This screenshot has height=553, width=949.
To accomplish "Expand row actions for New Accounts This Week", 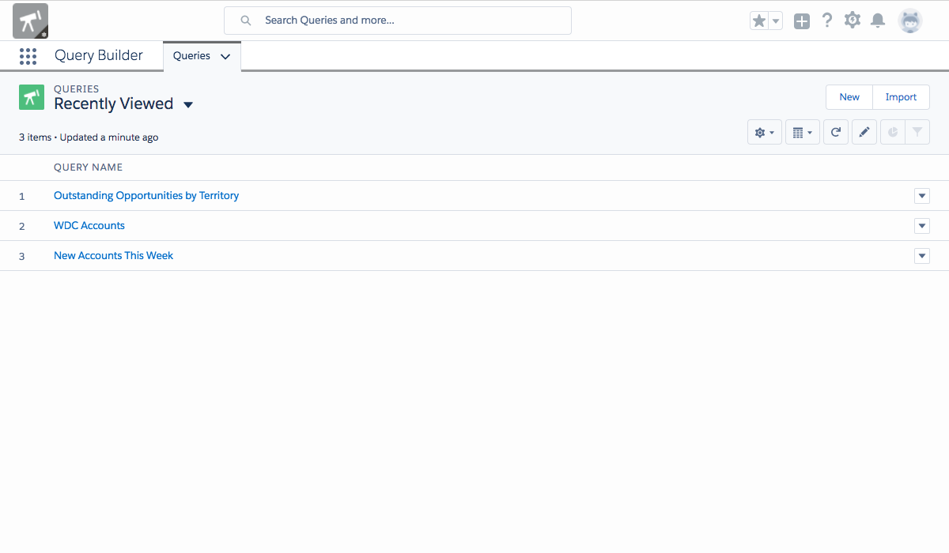I will [921, 256].
